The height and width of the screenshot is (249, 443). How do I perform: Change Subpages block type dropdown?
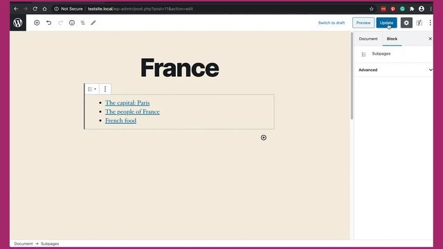coord(92,89)
